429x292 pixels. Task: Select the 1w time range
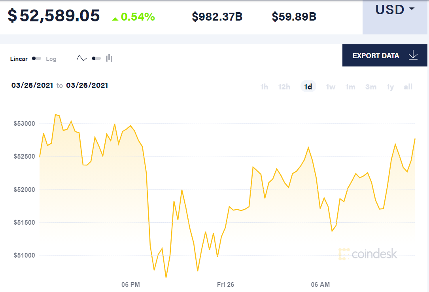pyautogui.click(x=331, y=87)
